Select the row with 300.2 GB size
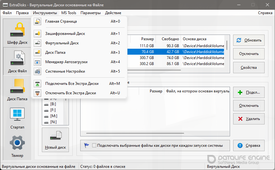This screenshot has height=170, width=275. 176,64
